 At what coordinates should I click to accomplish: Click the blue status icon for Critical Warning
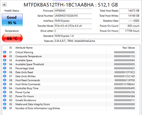(x=5, y=52)
